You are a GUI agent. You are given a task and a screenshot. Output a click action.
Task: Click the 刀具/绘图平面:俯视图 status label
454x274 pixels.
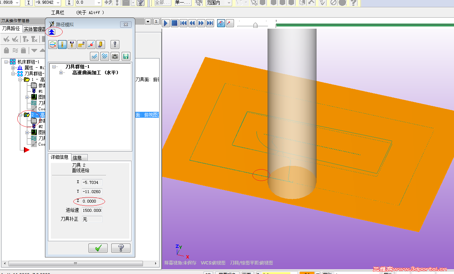(251, 263)
